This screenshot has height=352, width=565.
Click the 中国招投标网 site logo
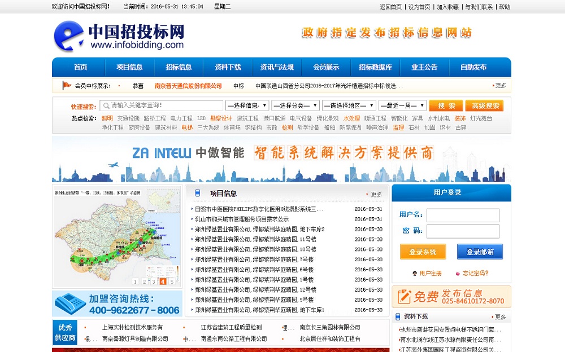tap(120, 36)
